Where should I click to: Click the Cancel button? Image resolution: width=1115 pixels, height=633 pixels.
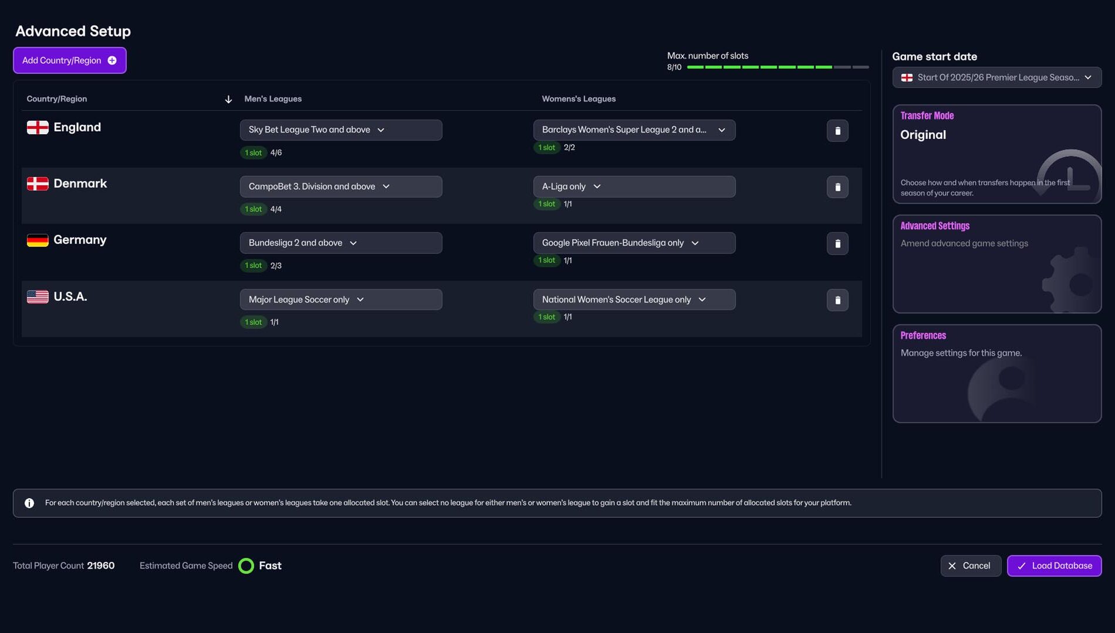tap(971, 566)
